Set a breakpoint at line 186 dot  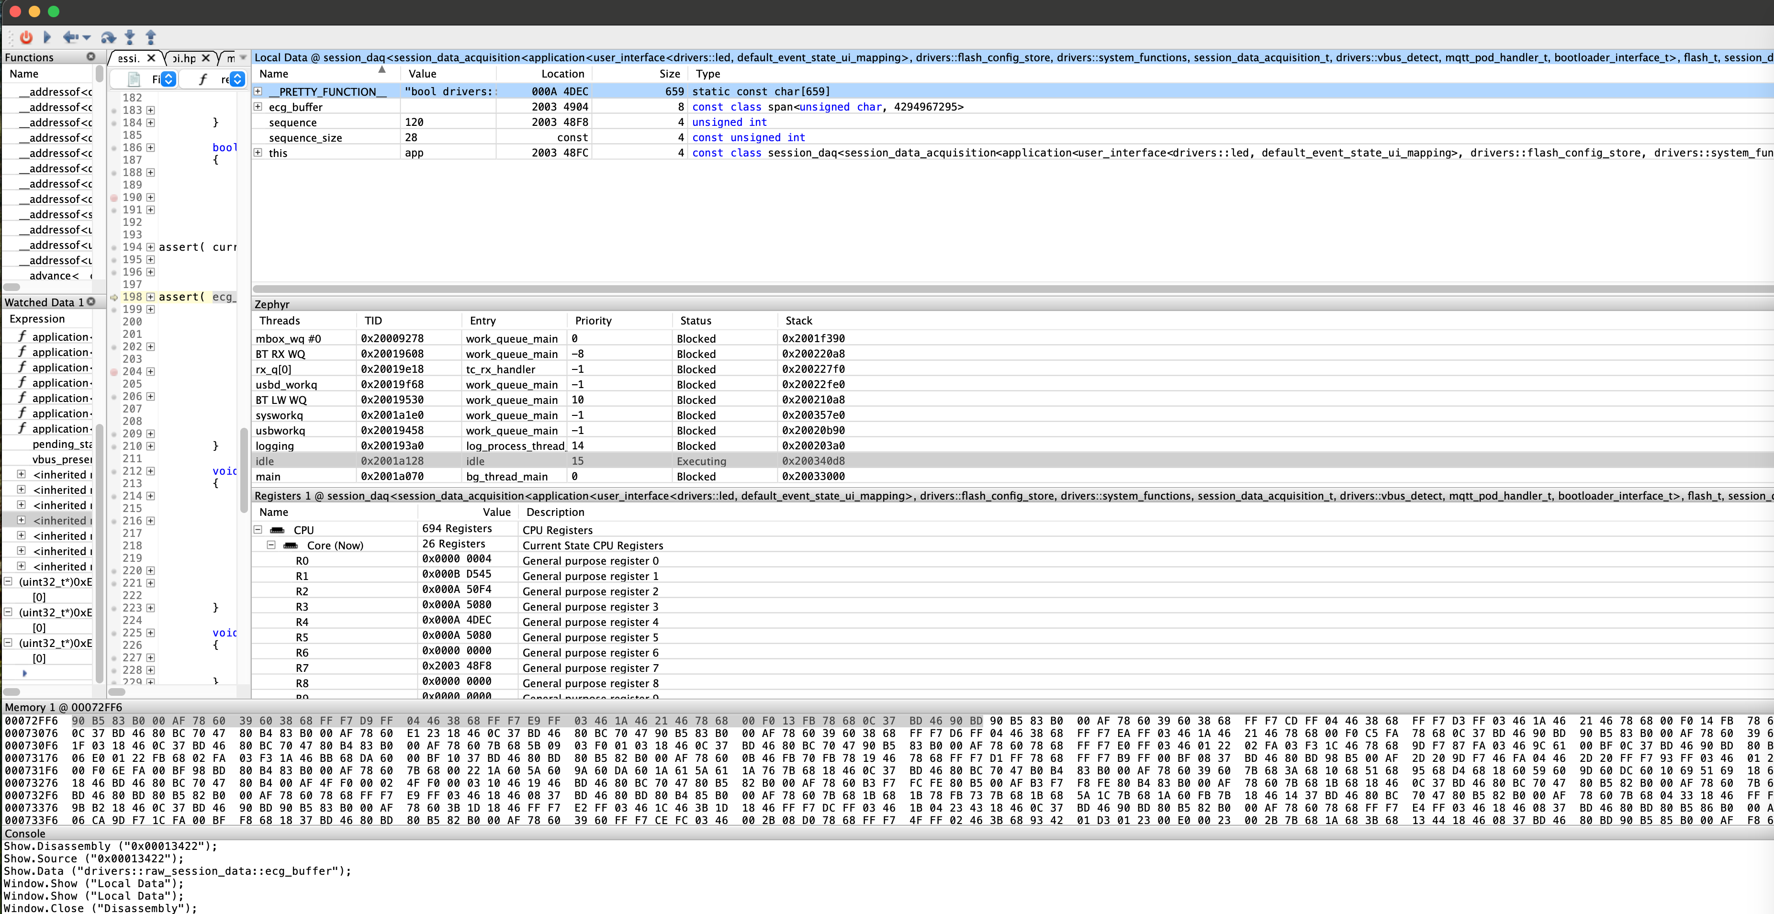(x=114, y=148)
